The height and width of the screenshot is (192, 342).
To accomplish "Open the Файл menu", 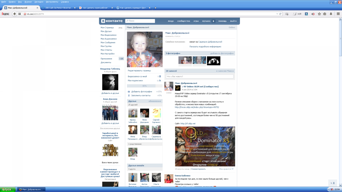I will pyautogui.click(x=4, y=2).
